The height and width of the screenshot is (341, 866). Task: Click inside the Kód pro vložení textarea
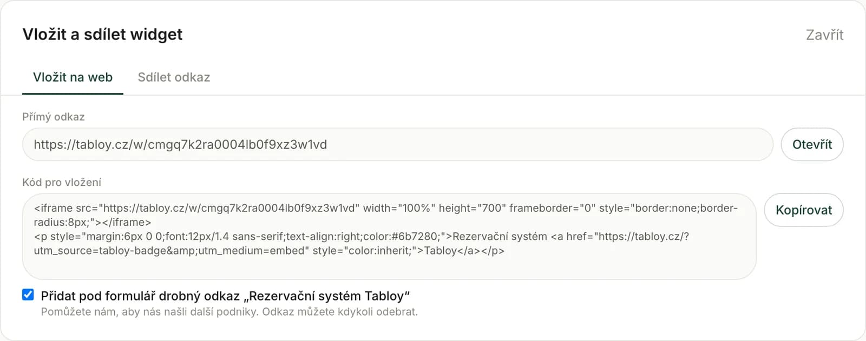(x=389, y=236)
